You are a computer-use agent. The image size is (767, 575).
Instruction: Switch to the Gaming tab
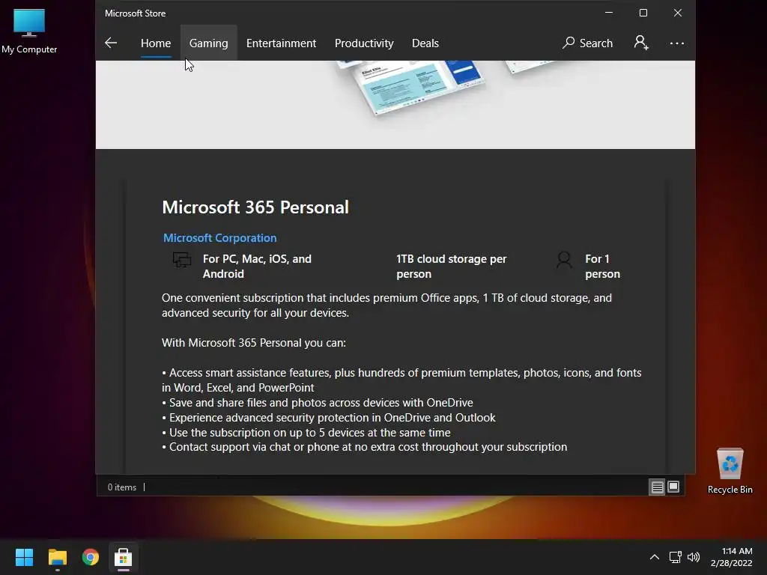208,43
